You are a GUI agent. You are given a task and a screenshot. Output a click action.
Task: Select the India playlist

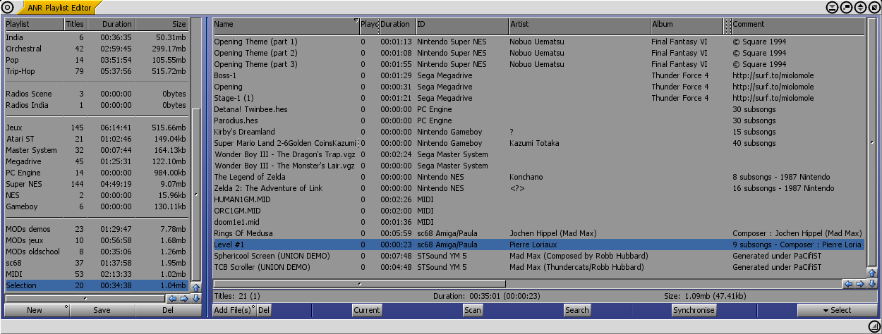pos(97,37)
